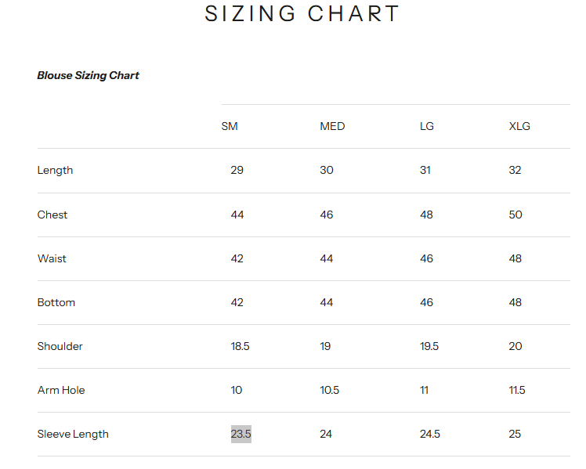Select the SM column header
The image size is (586, 469).
click(x=230, y=126)
